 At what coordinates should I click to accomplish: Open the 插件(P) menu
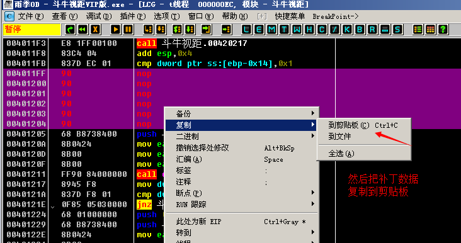pos(133,16)
